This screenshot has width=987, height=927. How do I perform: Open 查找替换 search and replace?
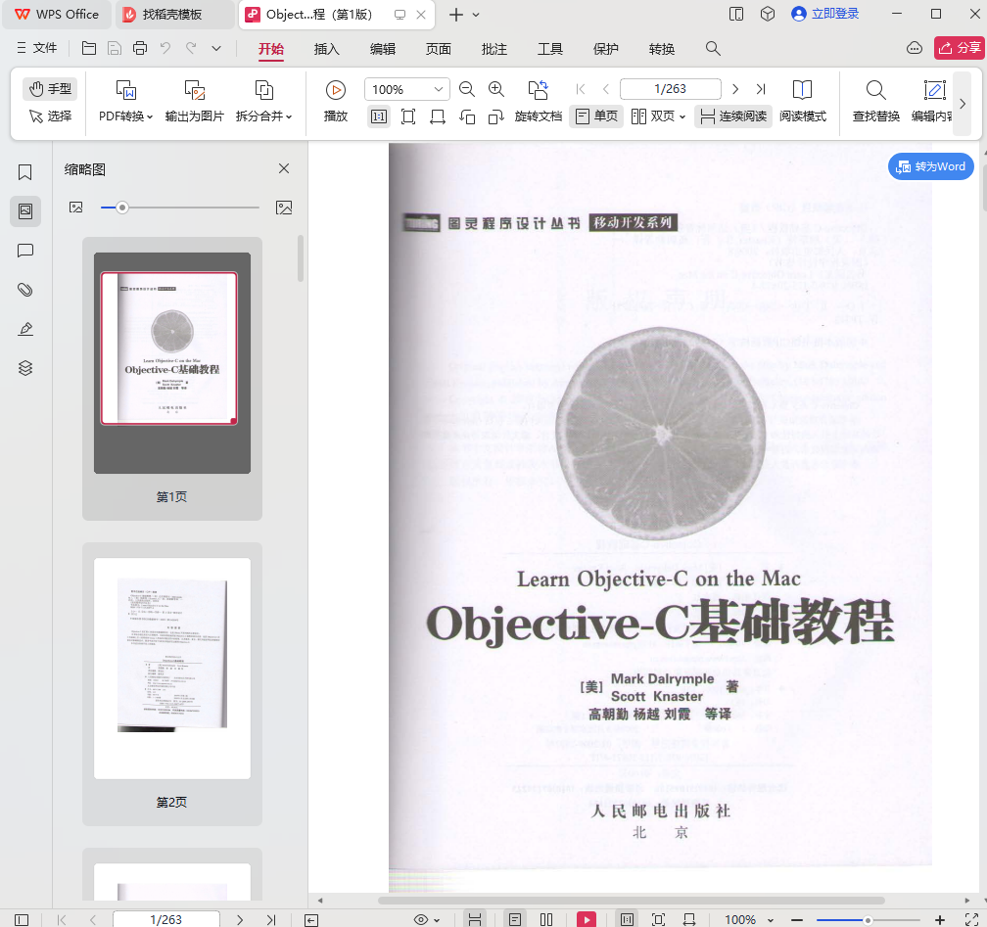tap(874, 98)
